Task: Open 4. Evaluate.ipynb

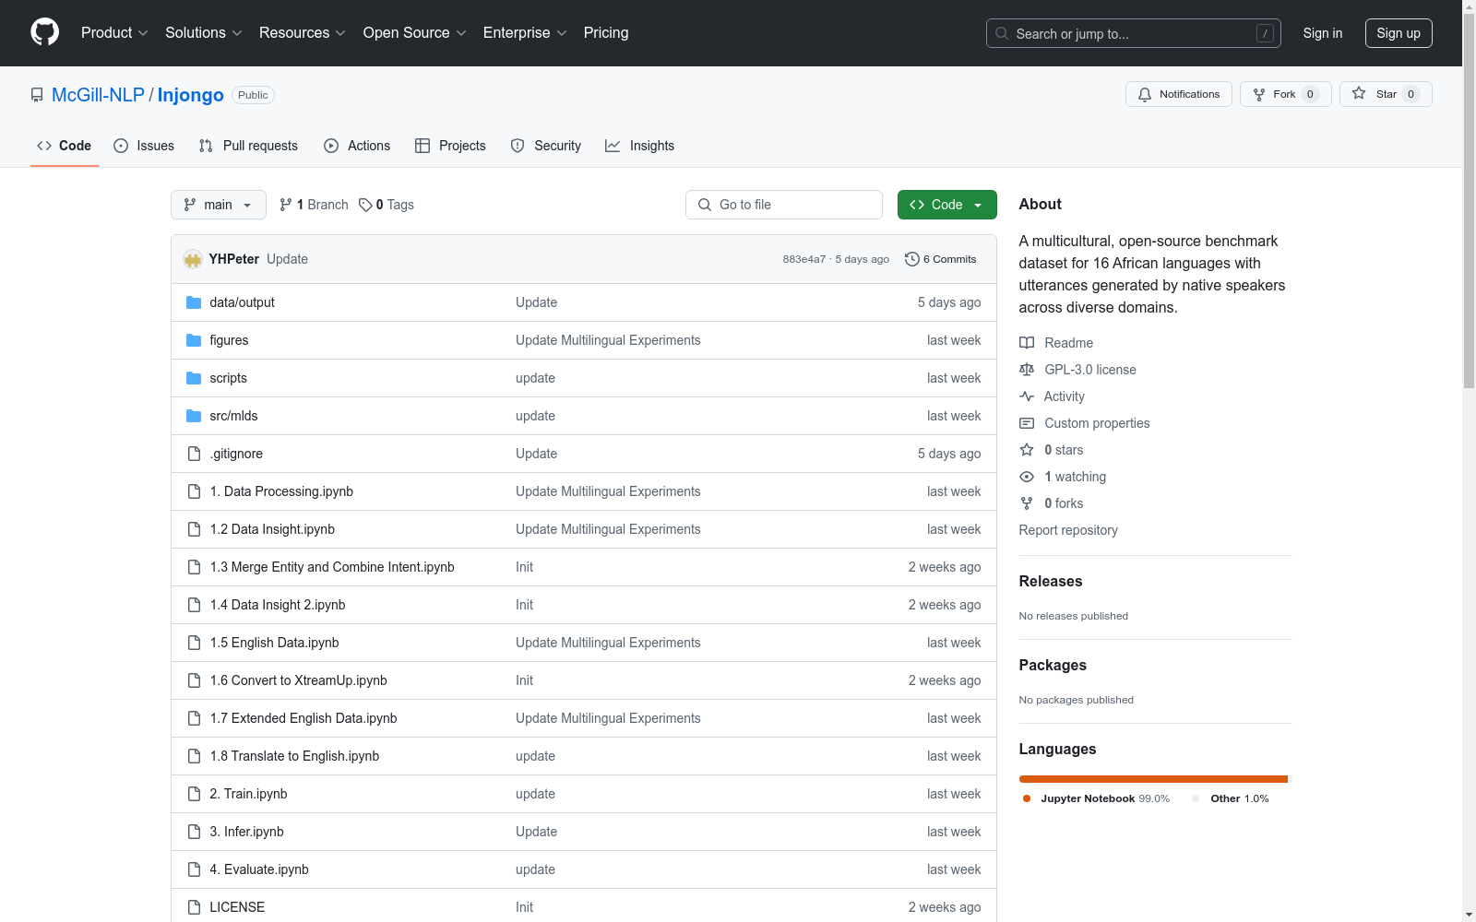Action: pos(259,869)
